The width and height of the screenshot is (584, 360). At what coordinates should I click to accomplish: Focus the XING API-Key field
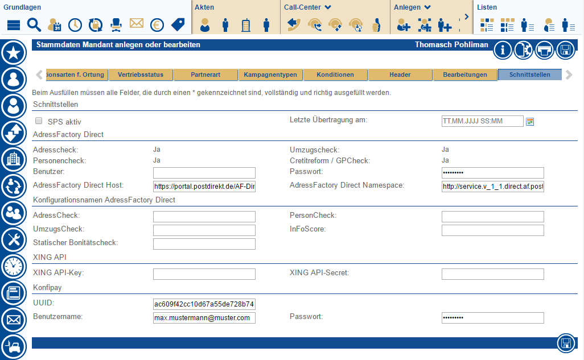(204, 274)
